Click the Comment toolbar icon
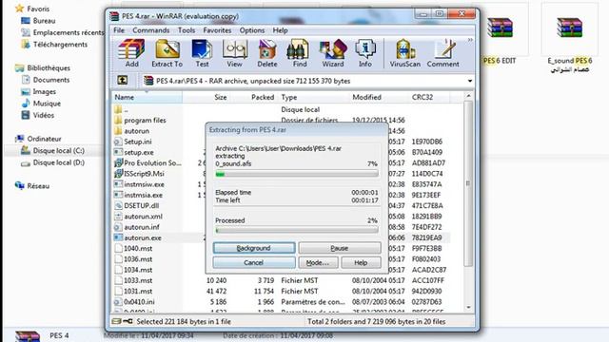 tap(443, 53)
